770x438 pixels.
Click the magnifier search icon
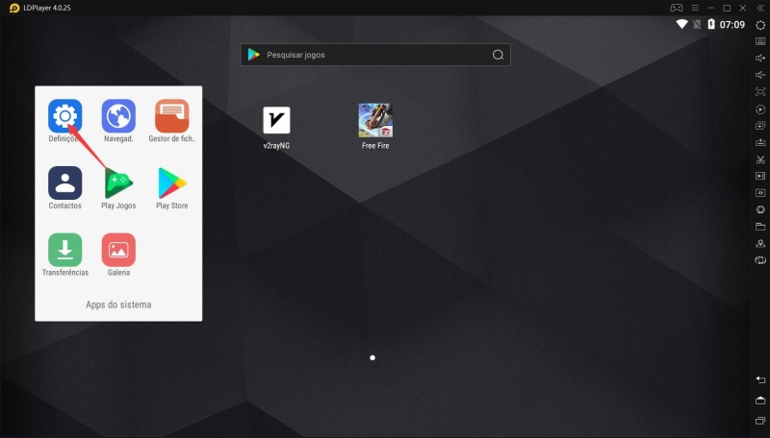(498, 55)
